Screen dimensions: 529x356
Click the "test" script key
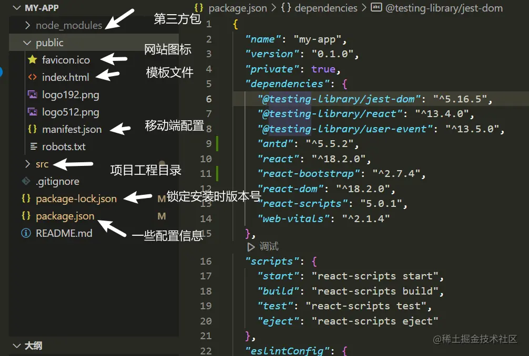click(275, 306)
